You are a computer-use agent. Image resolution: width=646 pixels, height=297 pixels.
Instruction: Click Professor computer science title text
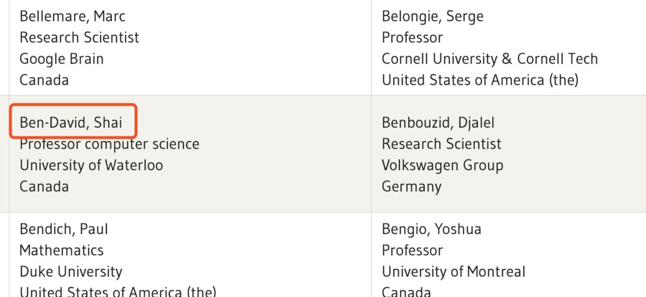click(109, 144)
